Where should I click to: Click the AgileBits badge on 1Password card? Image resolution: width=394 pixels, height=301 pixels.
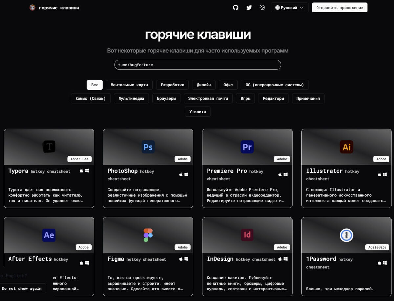[377, 247]
